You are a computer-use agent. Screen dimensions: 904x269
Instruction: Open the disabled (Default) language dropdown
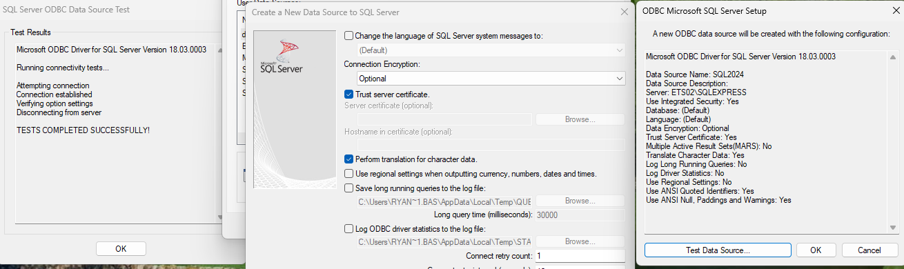pyautogui.click(x=491, y=50)
